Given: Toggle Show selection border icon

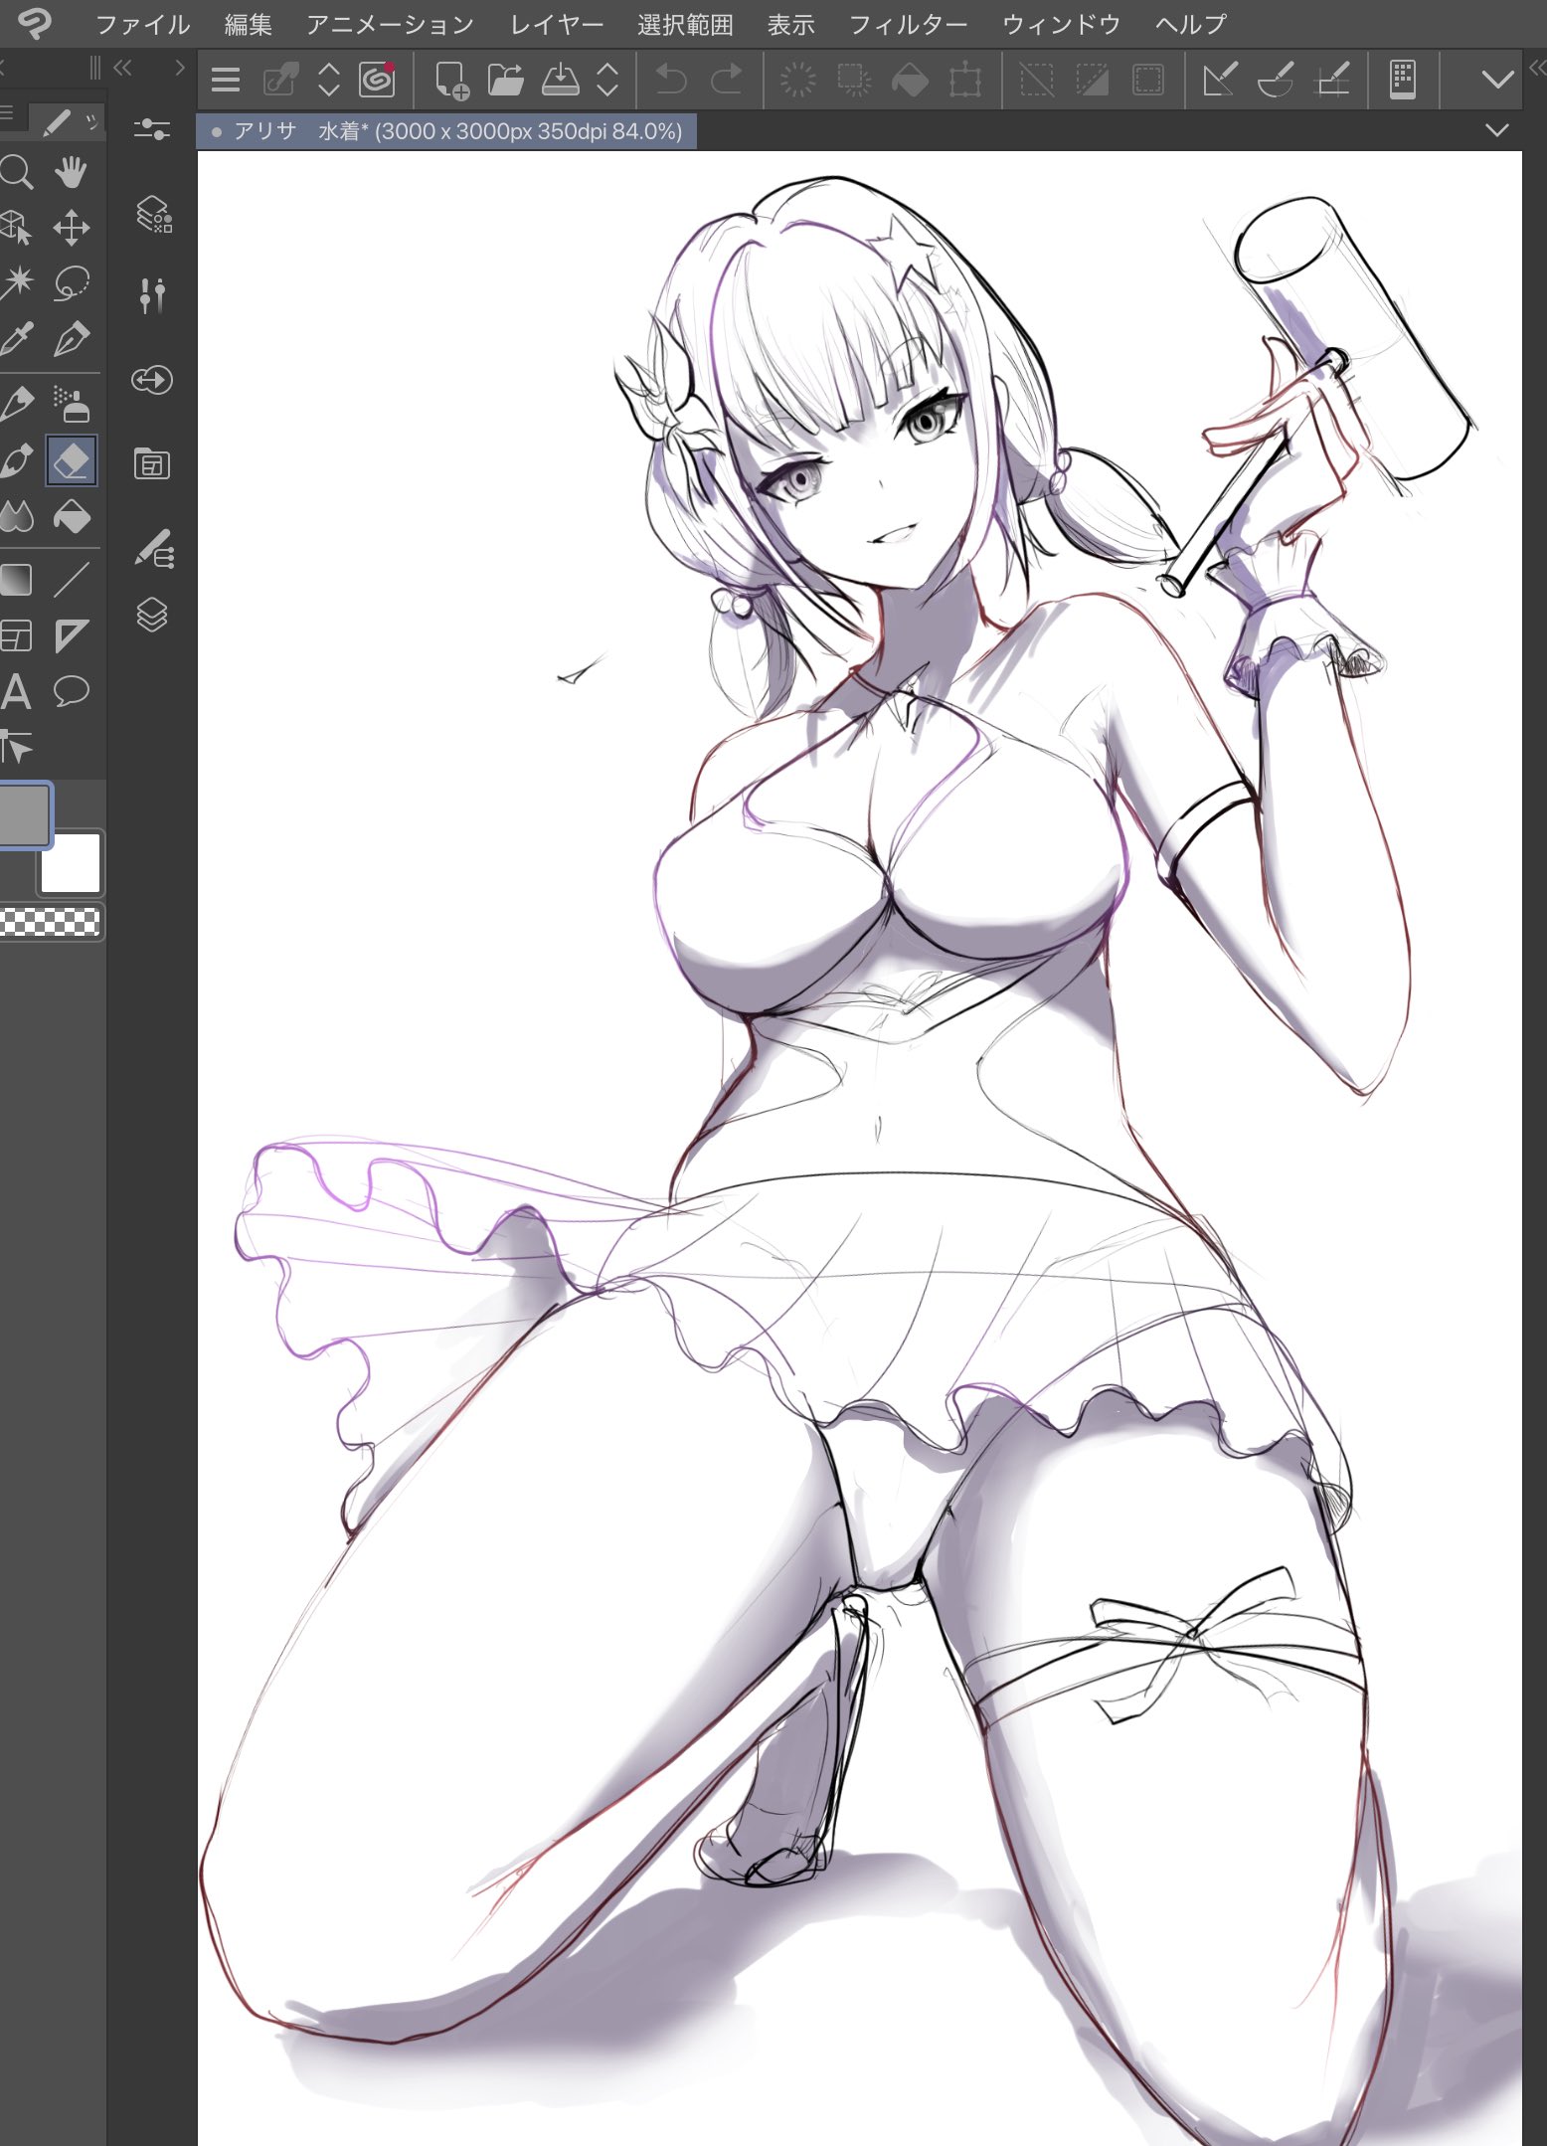Looking at the screenshot, I should click(1147, 80).
